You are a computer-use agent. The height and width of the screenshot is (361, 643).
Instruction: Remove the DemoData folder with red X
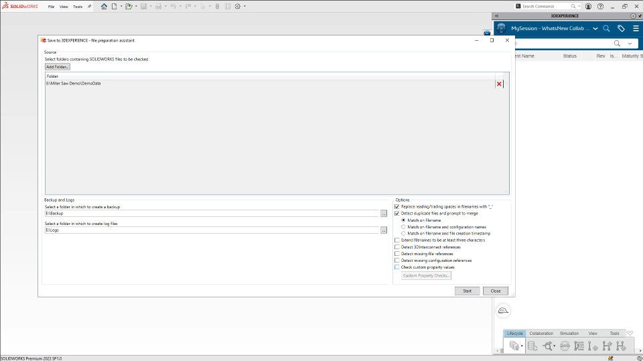pos(499,84)
